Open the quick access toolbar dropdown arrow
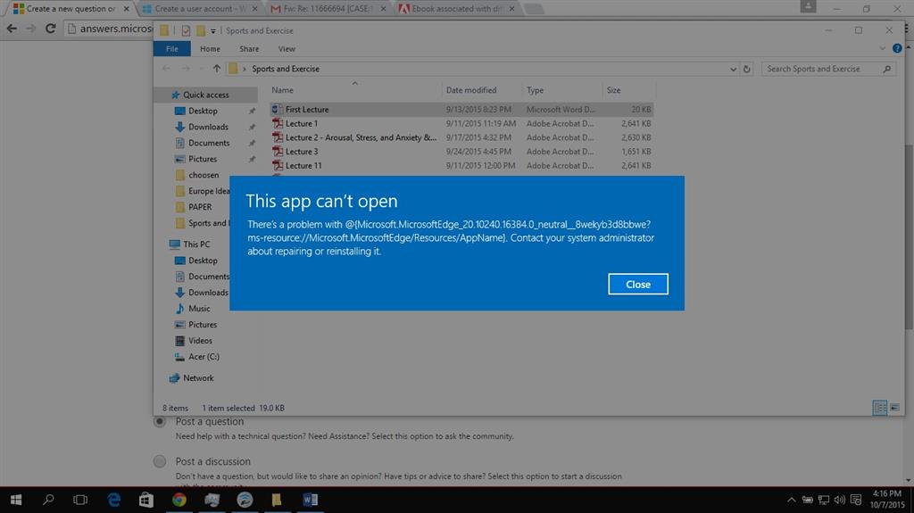Screen dimensions: 914x513 point(212,31)
